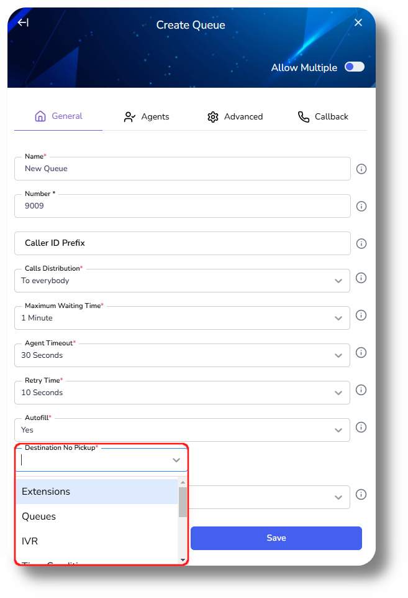Click the destination list scrollbar thumb
Viewport: 408px width, 598px height.
tap(183, 502)
